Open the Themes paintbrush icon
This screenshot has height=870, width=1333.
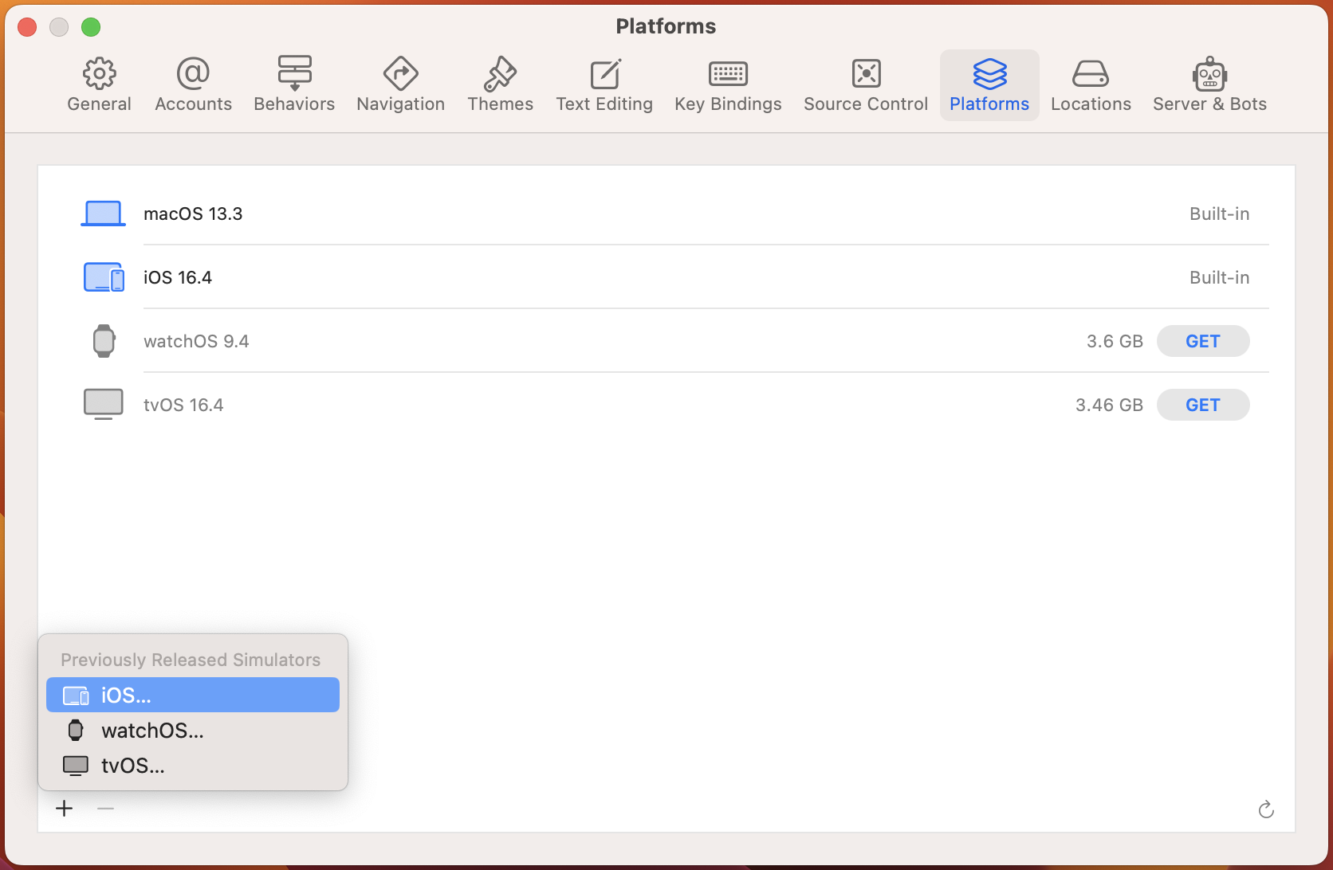[500, 74]
